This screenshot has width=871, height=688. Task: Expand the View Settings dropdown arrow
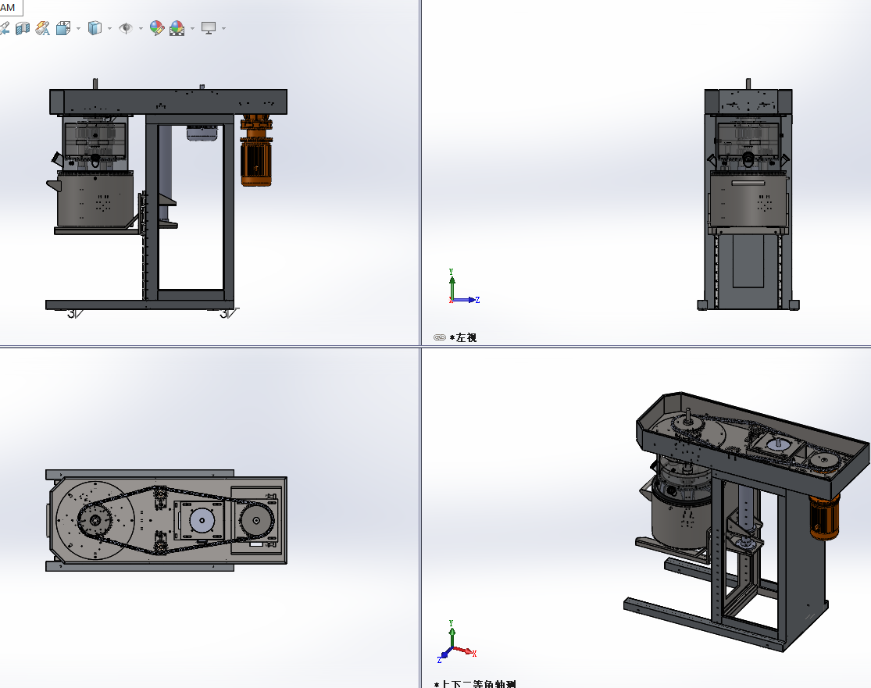click(224, 28)
